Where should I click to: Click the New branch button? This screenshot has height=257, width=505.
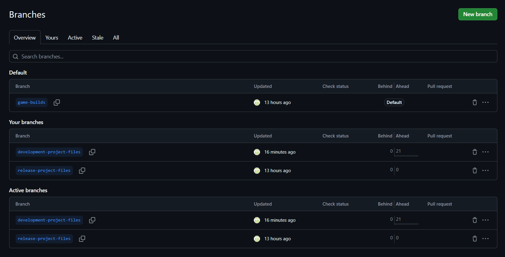click(478, 14)
